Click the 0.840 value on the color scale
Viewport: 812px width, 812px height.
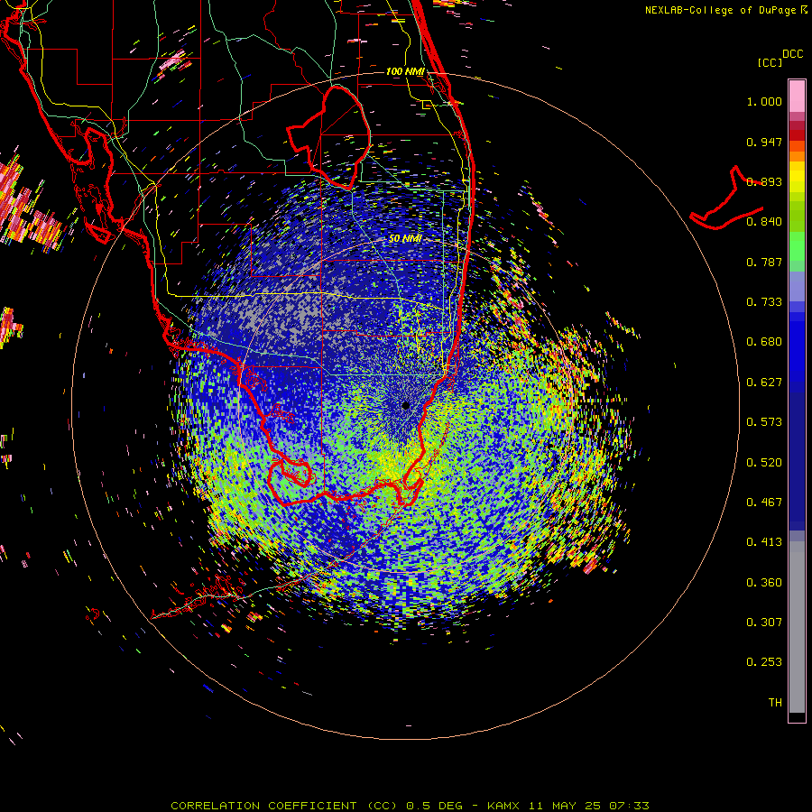(764, 222)
